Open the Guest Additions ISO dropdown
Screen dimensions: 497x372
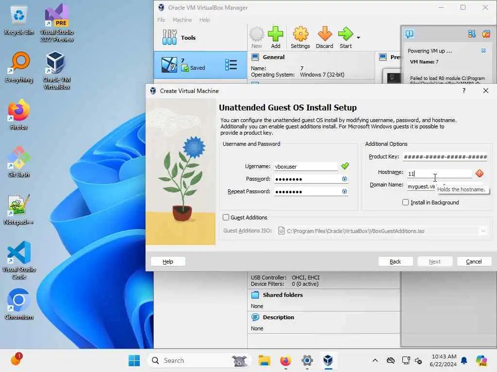pyautogui.click(x=483, y=231)
